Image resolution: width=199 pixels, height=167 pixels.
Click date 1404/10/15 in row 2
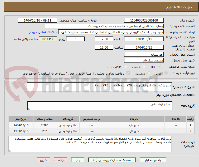[21, 131]
